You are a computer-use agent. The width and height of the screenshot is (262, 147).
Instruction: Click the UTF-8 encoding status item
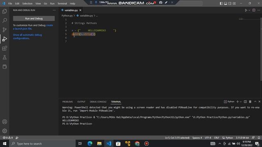click(208, 138)
